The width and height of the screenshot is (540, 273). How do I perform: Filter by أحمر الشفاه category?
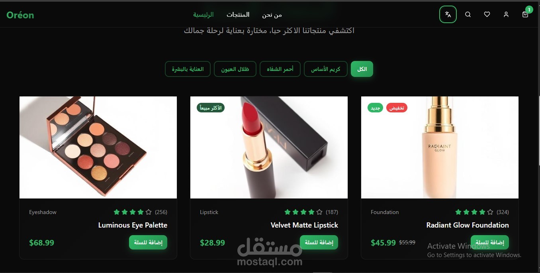click(x=280, y=69)
